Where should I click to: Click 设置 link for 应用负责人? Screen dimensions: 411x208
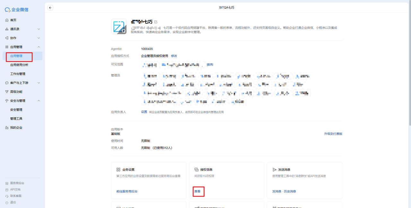(x=144, y=112)
